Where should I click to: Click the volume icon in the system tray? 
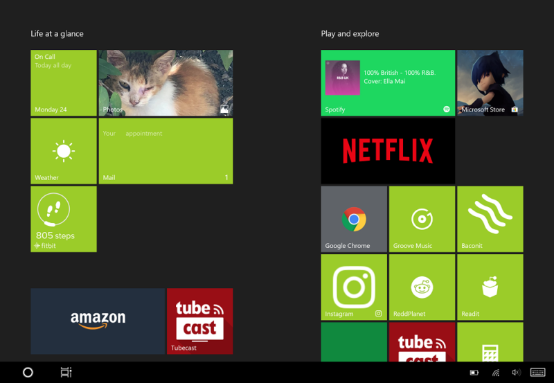[x=516, y=373]
